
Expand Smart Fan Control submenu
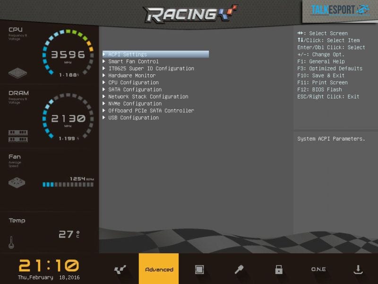(133, 62)
